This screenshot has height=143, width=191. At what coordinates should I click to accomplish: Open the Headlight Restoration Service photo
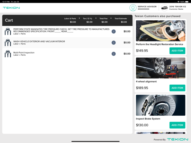[x=161, y=31]
